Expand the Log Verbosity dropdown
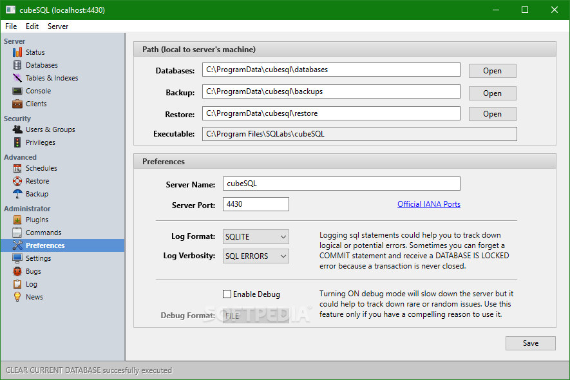Screen dimensions: 570x380 pos(256,256)
